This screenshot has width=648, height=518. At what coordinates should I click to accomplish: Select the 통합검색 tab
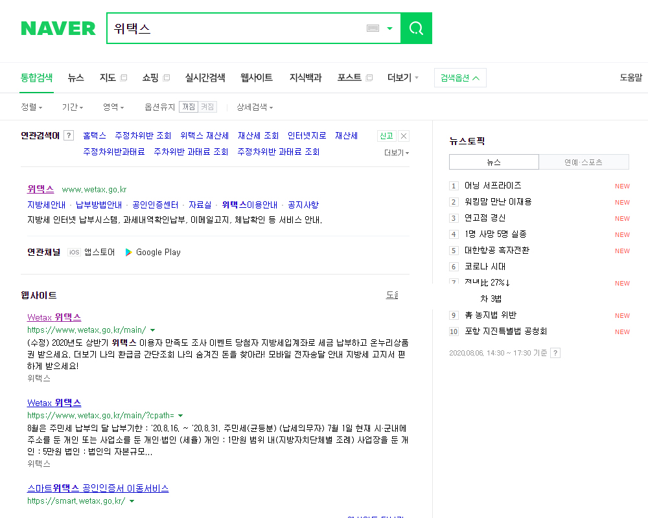37,78
